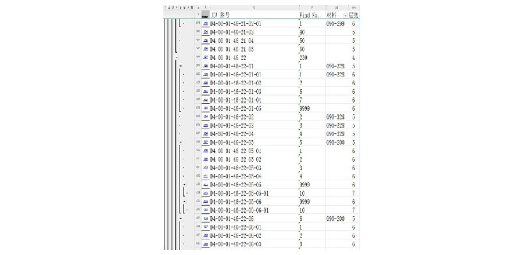The width and height of the screenshot is (523, 255).
Task: Click the outline level 5 button
Action: pyautogui.click(x=181, y=6)
